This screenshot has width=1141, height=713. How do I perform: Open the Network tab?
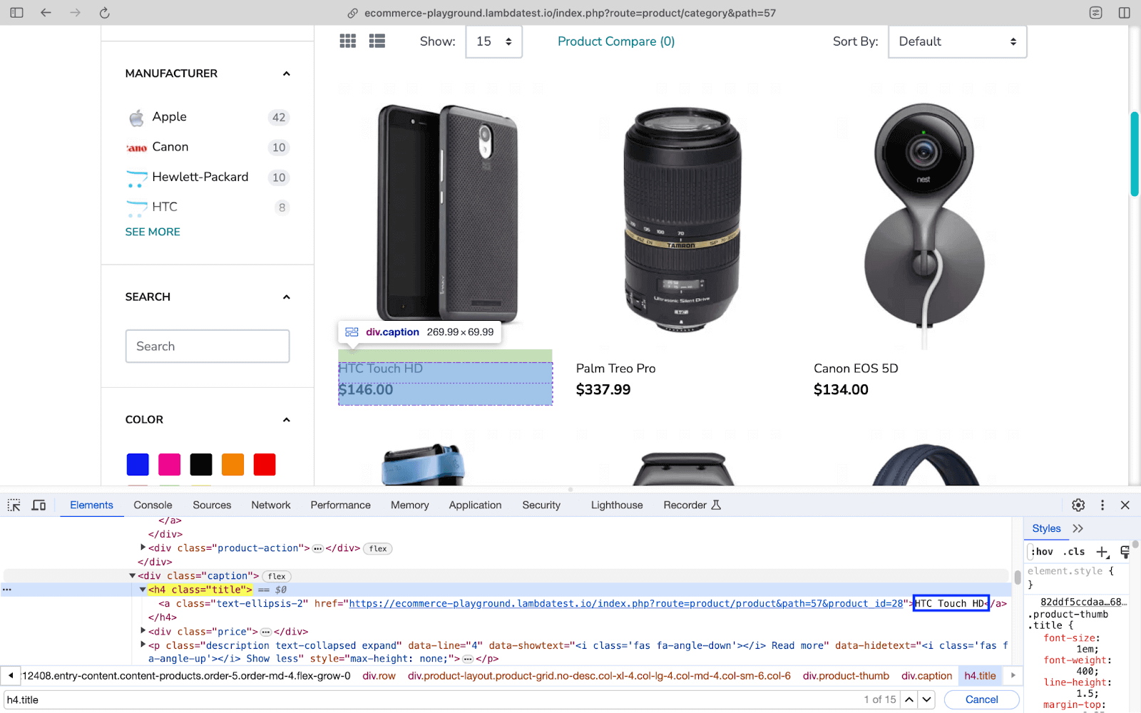click(x=271, y=505)
